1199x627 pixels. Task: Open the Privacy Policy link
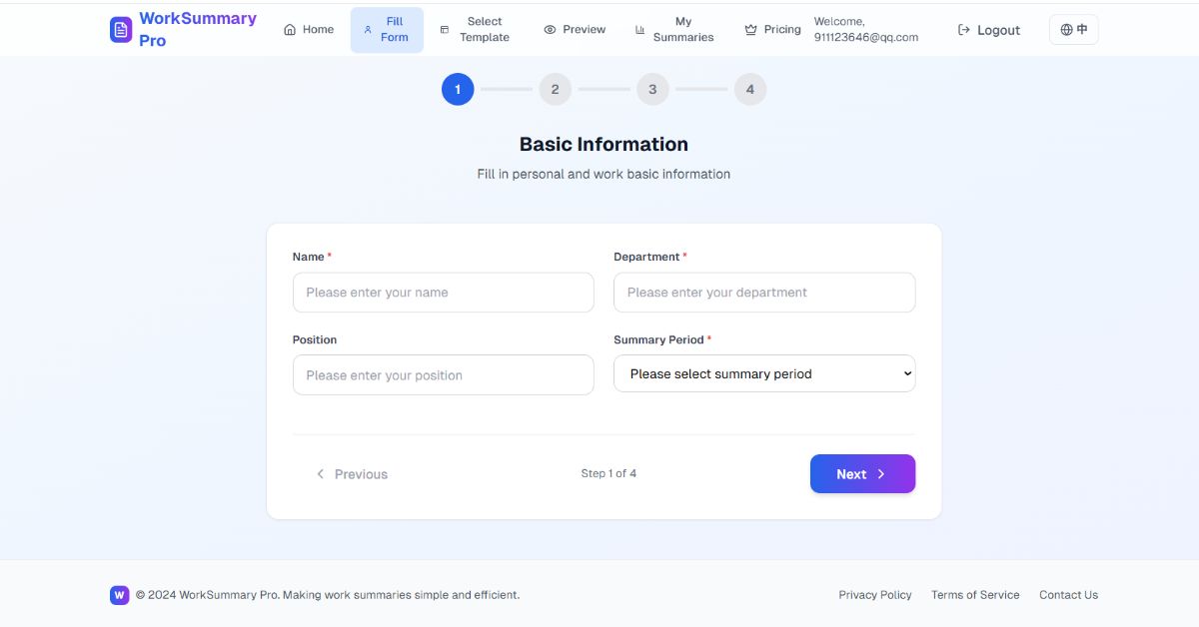click(x=874, y=594)
